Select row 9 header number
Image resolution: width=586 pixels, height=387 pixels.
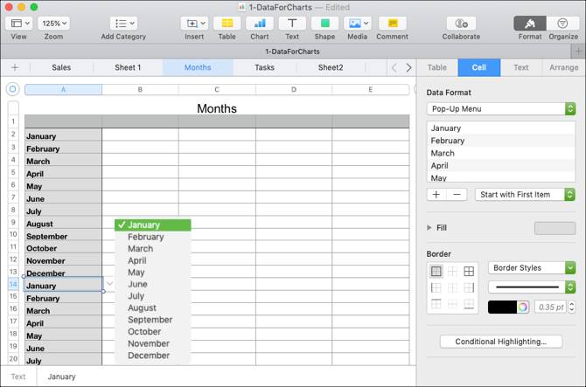(x=13, y=222)
